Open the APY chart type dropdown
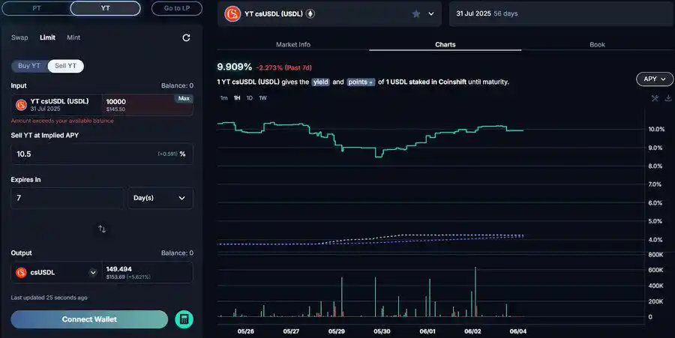This screenshot has width=675, height=338. (x=654, y=79)
